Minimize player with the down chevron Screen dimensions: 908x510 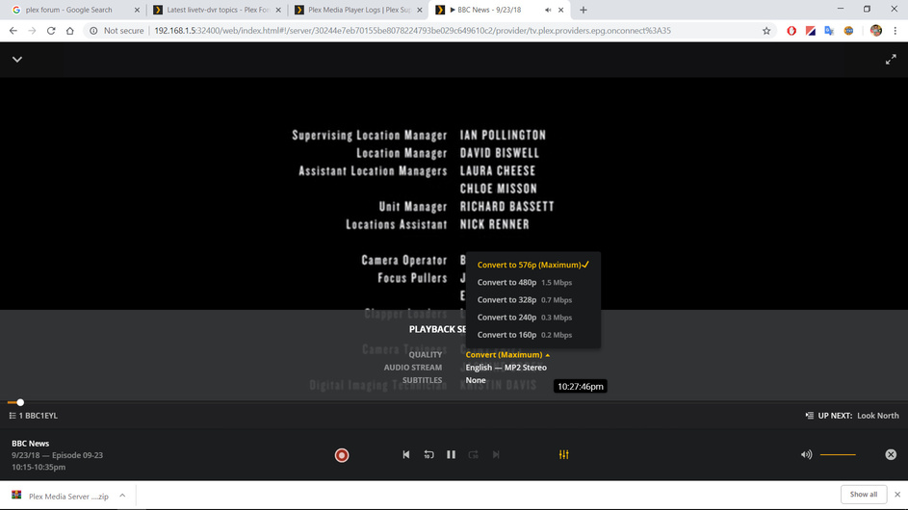(17, 59)
